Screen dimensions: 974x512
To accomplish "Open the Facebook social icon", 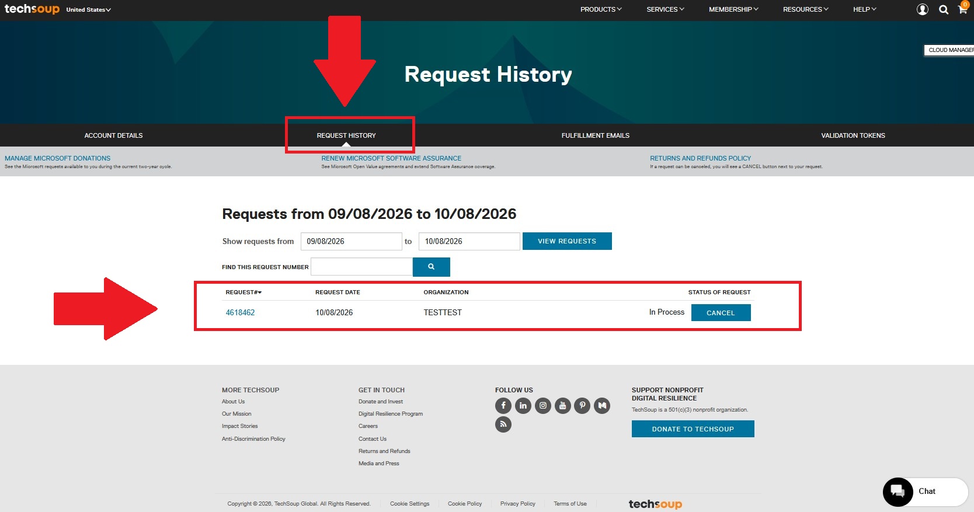I will 503,405.
